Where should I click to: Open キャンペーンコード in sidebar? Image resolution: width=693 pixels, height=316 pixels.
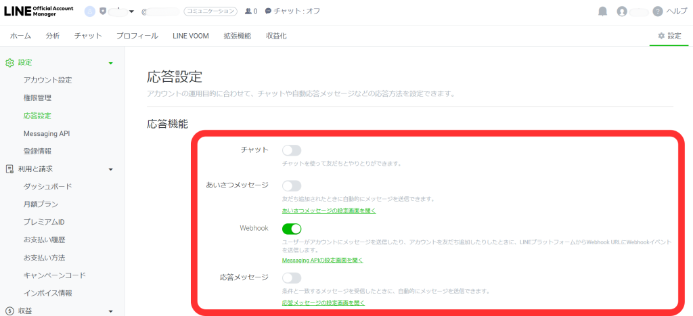point(55,275)
